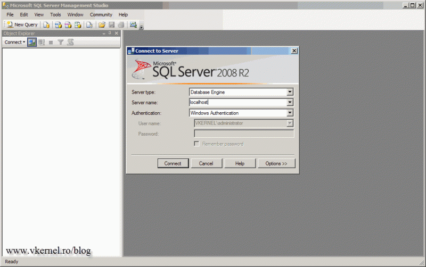The image size is (426, 267).
Task: Open the Window menu
Action: pyautogui.click(x=75, y=15)
